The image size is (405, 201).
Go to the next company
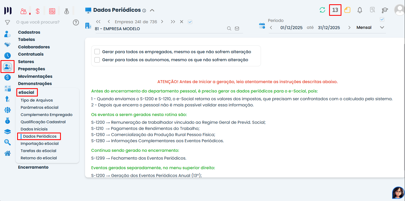pyautogui.click(x=162, y=22)
